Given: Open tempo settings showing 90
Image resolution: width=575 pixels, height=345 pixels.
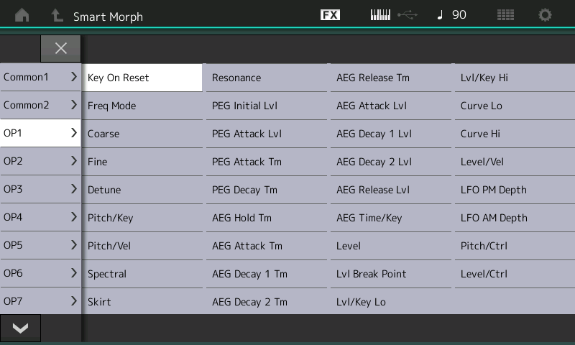Looking at the screenshot, I should (x=452, y=15).
